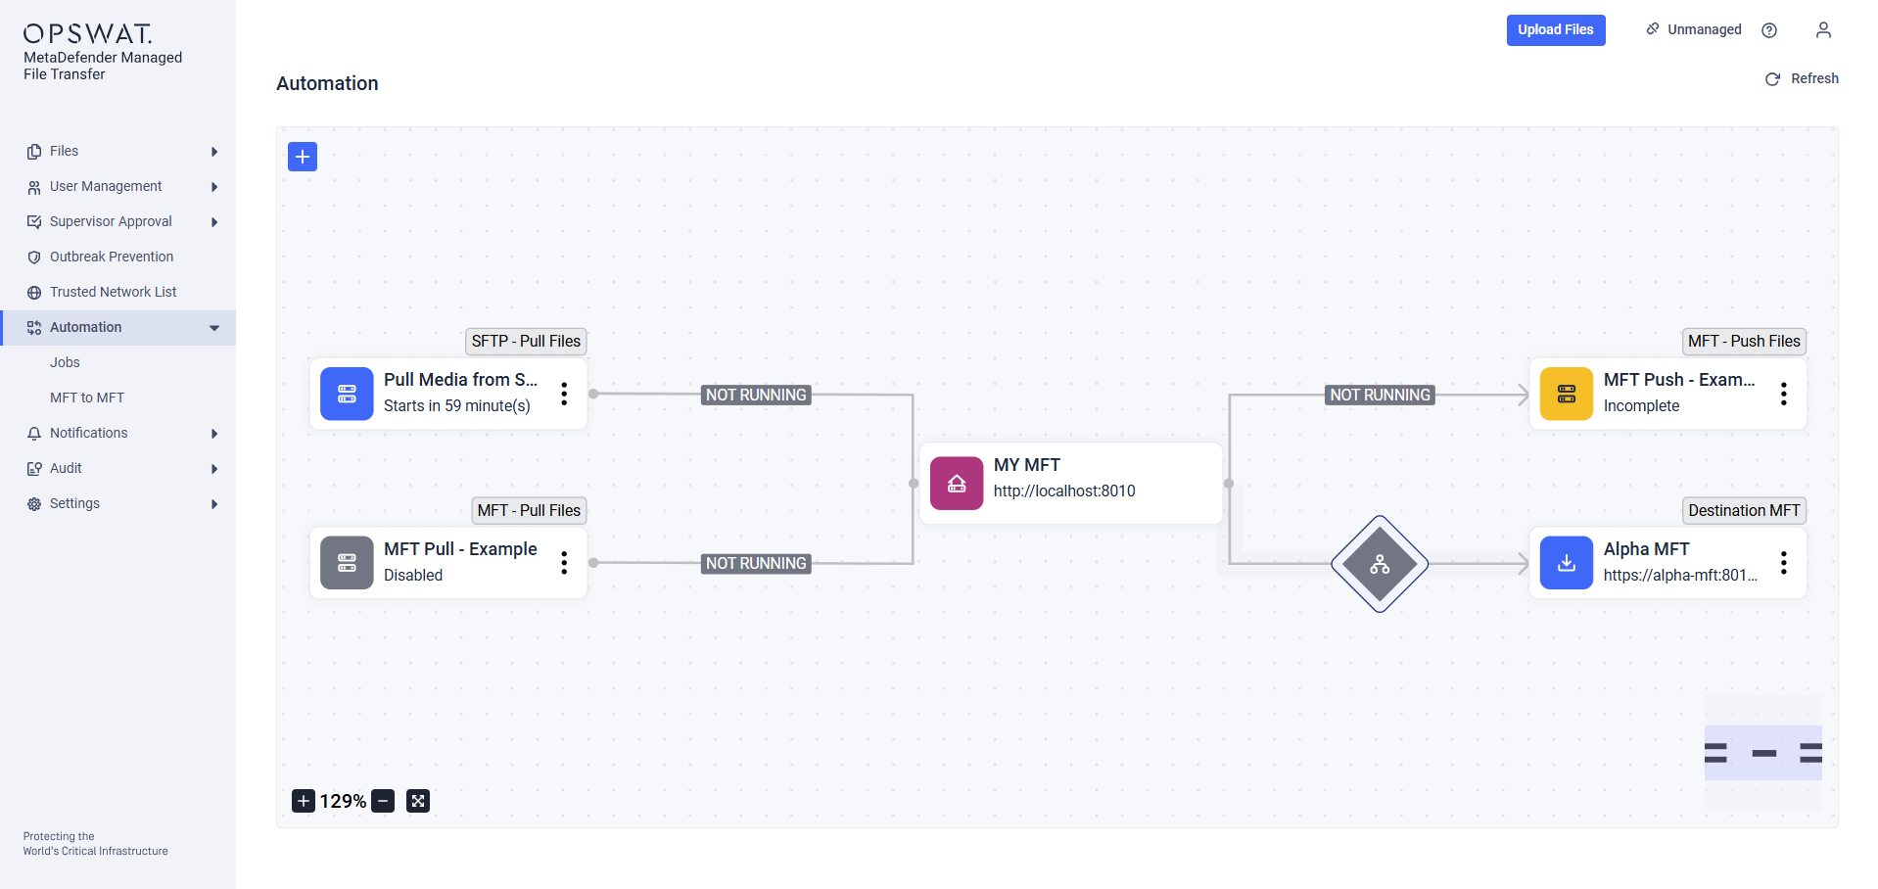
Task: Click the blue plus add-node button
Action: [303, 157]
